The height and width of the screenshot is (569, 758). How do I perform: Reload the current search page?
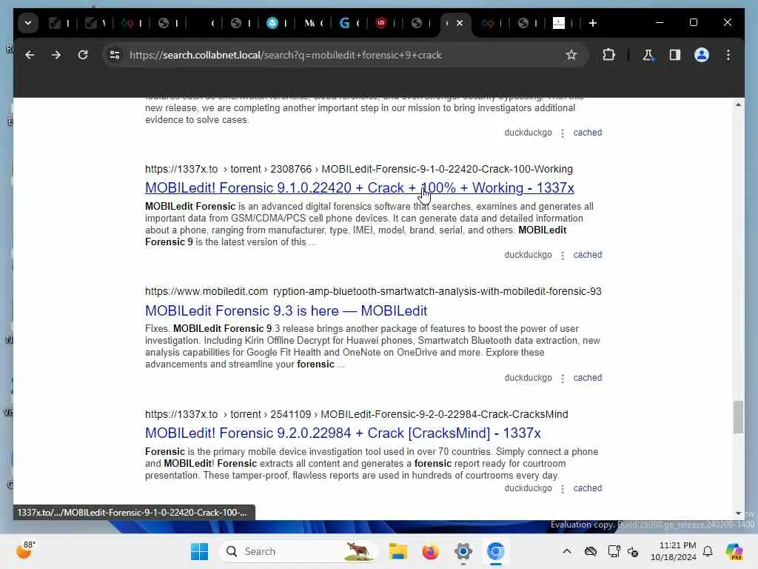tap(83, 55)
